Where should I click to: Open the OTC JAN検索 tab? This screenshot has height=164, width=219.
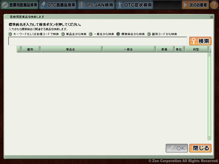pos(96,5)
